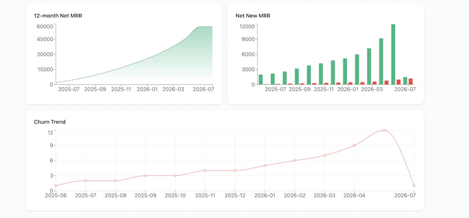This screenshot has height=218, width=469.
Task: Click 2026-03 x-axis label in 12-month Net MRR chart
Action: [x=174, y=90]
